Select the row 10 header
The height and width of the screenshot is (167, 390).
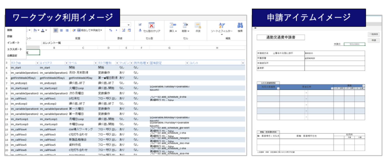[x=7, y=99]
